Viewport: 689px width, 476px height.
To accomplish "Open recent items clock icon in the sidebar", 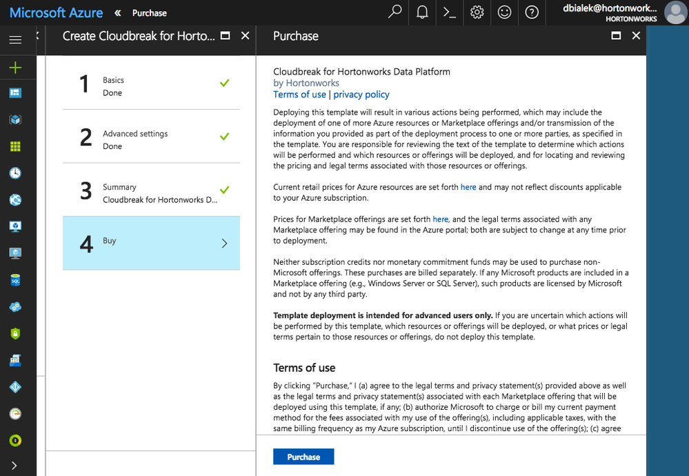I will point(15,173).
